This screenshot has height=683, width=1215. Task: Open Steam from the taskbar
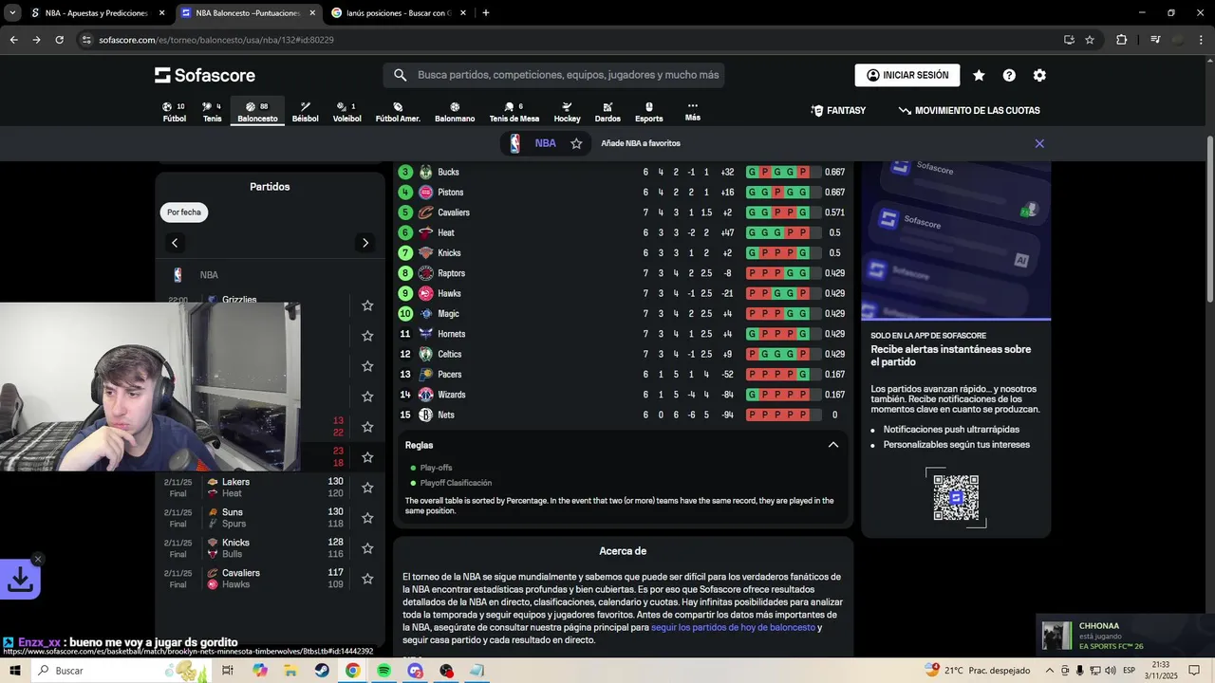tap(322, 671)
